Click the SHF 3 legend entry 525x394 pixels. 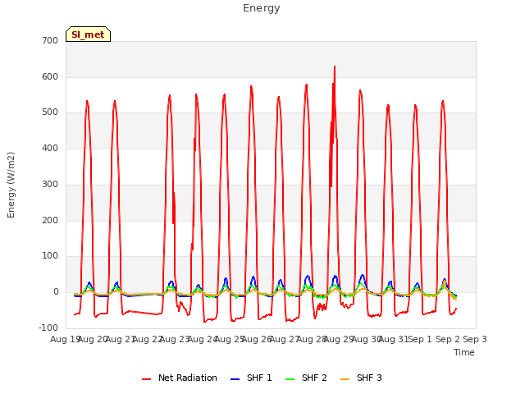pyautogui.click(x=361, y=378)
